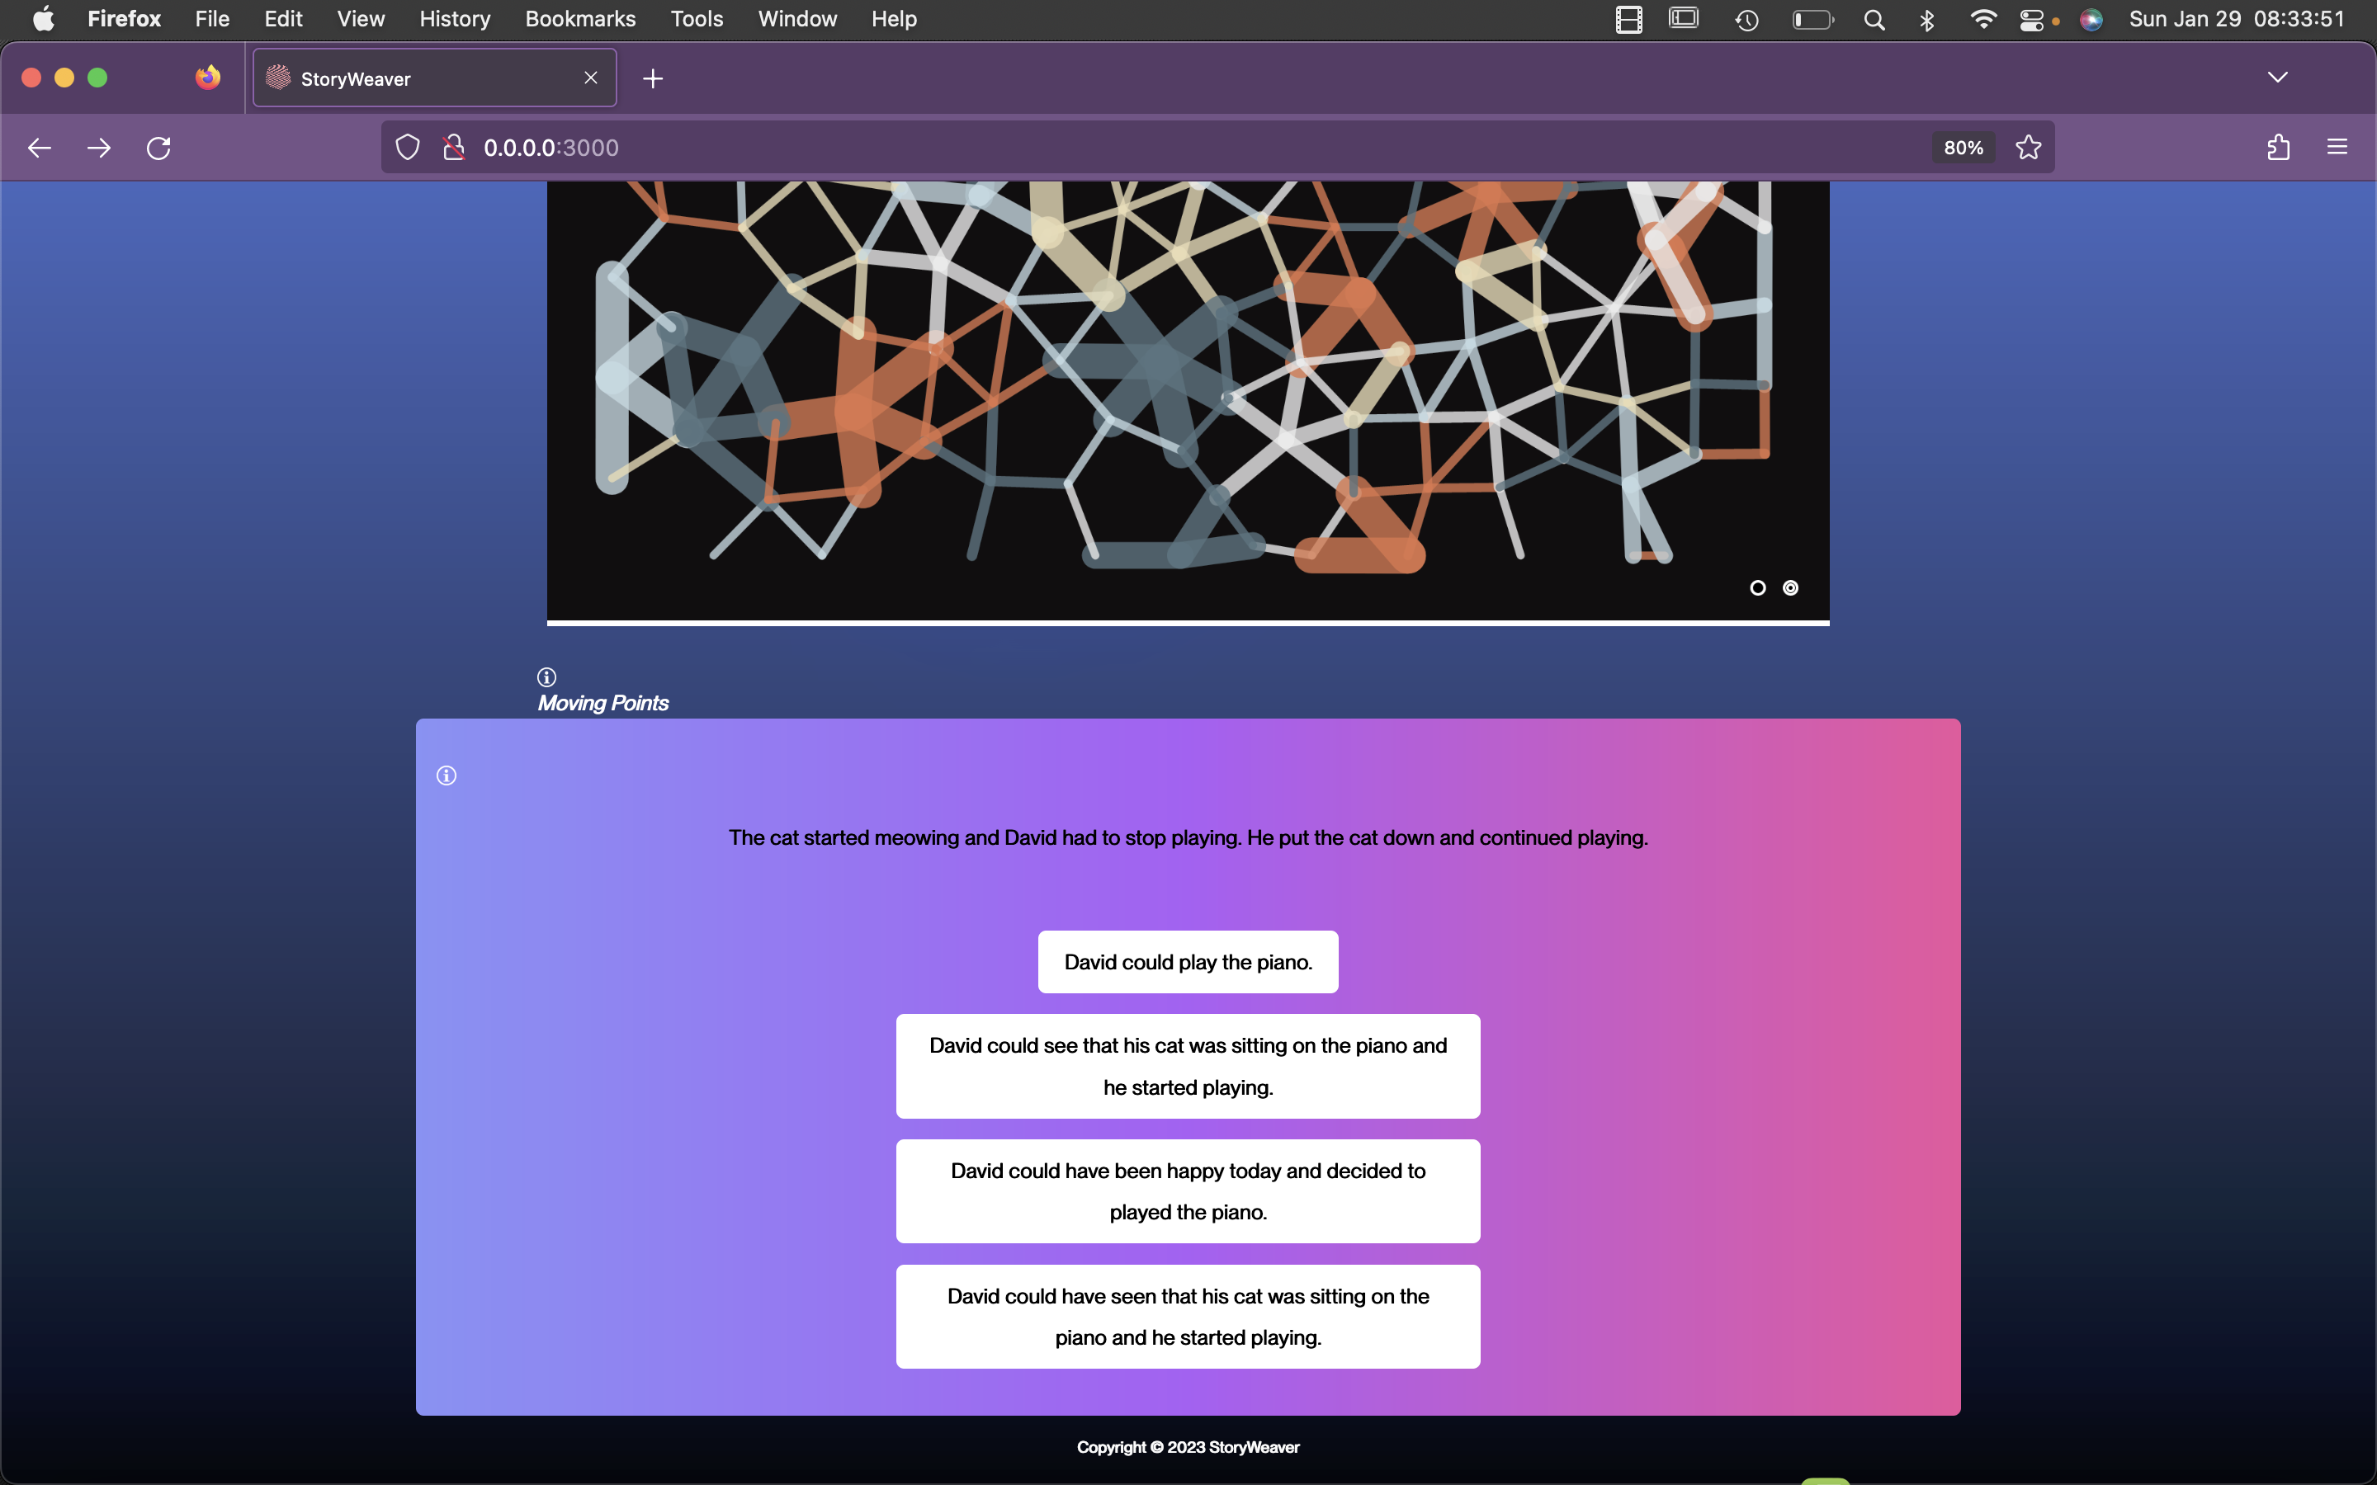The width and height of the screenshot is (2377, 1485).
Task: Reload the StoryWeaver page
Action: point(159,148)
